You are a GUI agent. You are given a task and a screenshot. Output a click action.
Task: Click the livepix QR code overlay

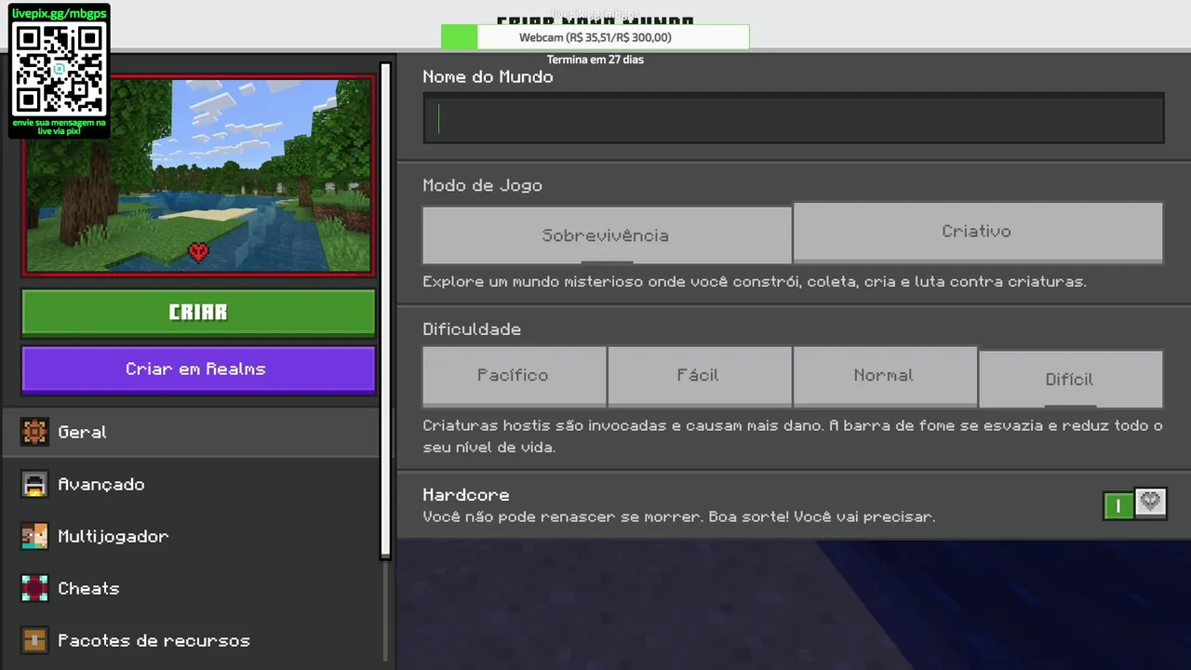tap(60, 69)
